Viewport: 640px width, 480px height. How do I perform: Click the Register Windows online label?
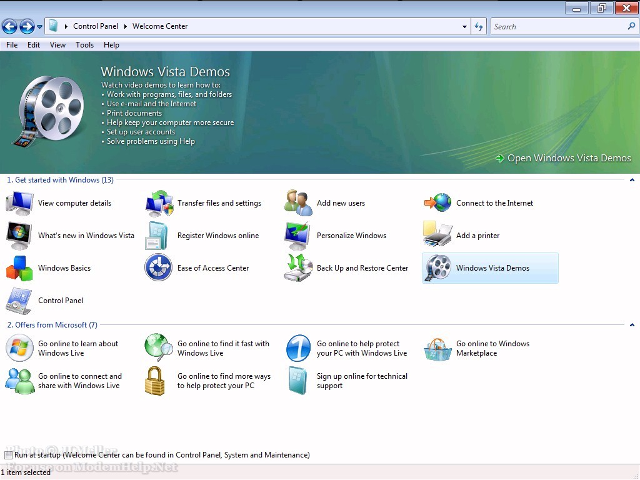pos(218,236)
